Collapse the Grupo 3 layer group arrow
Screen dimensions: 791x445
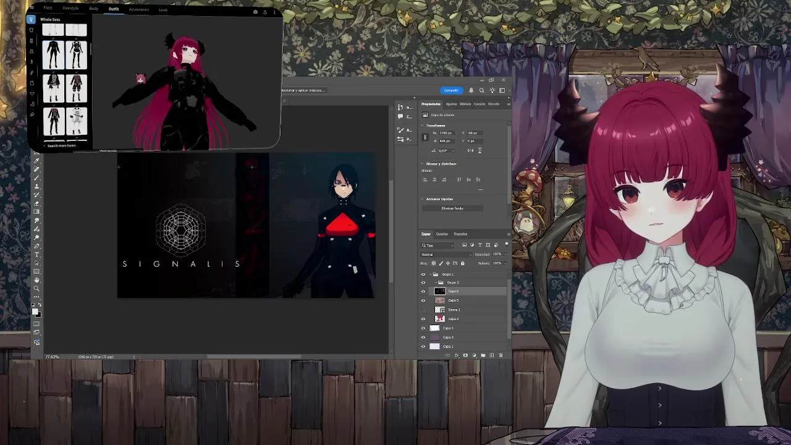click(436, 282)
